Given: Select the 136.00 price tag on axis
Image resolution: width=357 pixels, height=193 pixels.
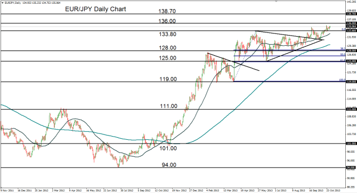Looking at the screenshot, I should (x=351, y=23).
